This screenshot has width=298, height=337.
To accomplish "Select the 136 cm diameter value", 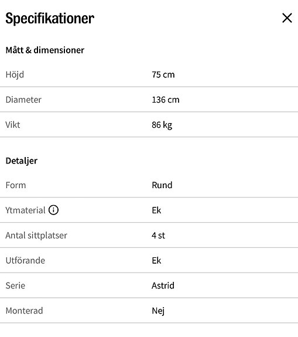I will coord(166,100).
